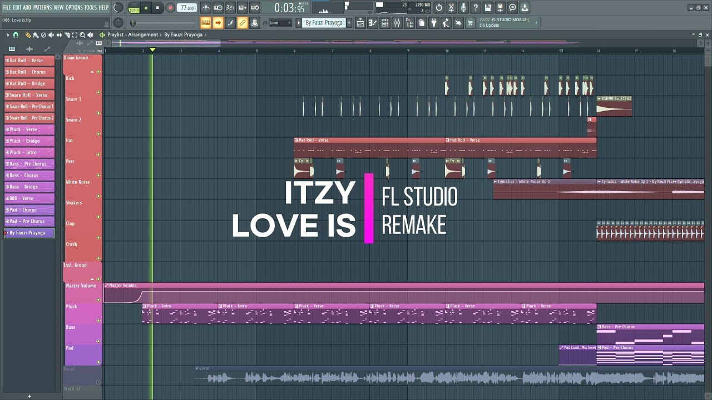Viewport: 712px width, 400px height.
Task: Toggle the metronome icon
Action: tap(206, 8)
